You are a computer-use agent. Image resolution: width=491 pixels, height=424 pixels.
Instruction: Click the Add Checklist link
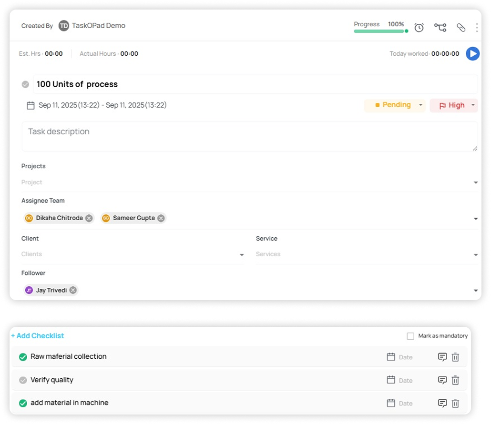[38, 336]
